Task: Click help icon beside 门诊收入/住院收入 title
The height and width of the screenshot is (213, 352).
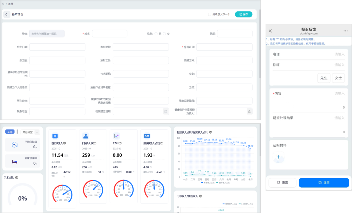Action: pyautogui.click(x=201, y=196)
